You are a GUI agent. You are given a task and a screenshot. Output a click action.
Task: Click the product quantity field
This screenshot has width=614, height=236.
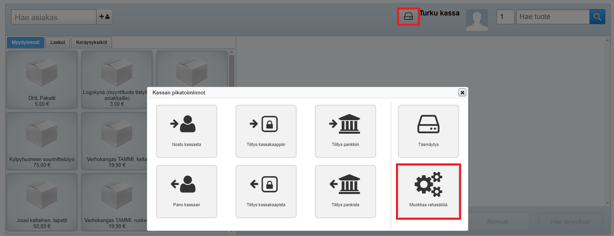tap(505, 17)
